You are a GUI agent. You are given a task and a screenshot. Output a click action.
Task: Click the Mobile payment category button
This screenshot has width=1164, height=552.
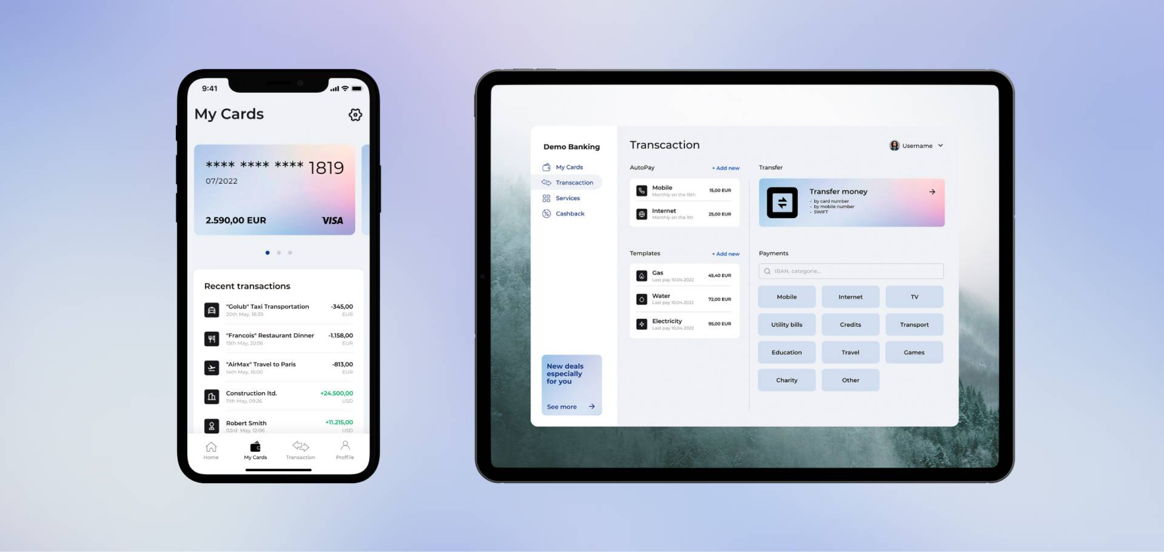786,296
